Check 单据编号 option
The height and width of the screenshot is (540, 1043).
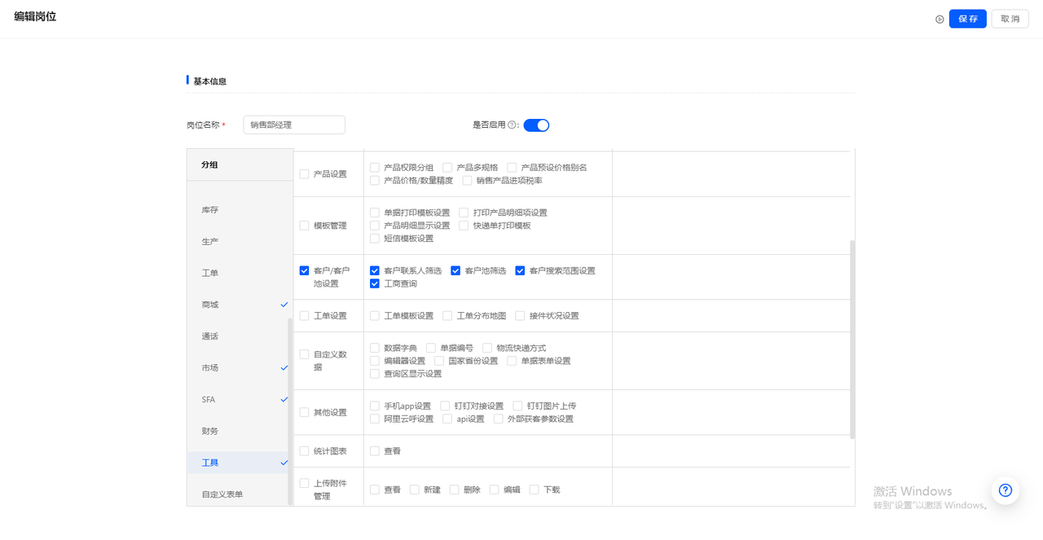coord(431,348)
